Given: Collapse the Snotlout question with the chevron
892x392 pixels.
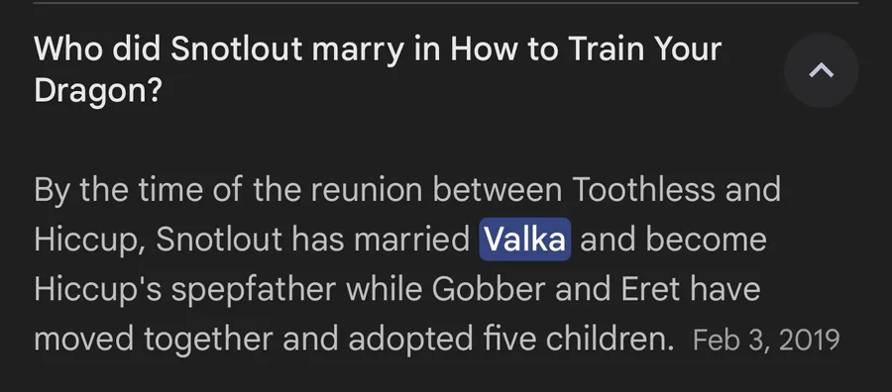Looking at the screenshot, I should pos(821,70).
